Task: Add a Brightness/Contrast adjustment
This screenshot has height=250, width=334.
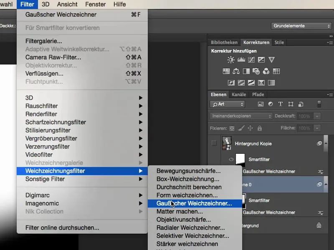Action: tap(231, 60)
